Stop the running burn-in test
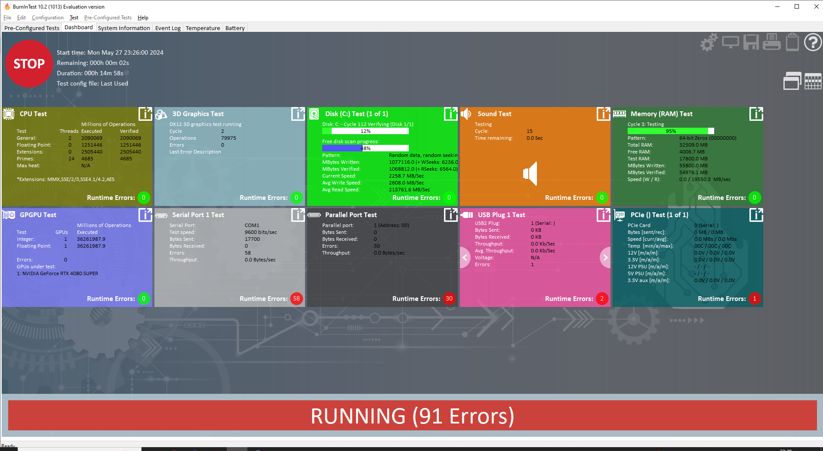This screenshot has width=823, height=451. tap(29, 64)
